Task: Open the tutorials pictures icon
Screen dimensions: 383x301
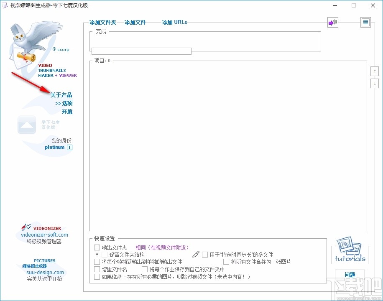Action: pyautogui.click(x=350, y=250)
